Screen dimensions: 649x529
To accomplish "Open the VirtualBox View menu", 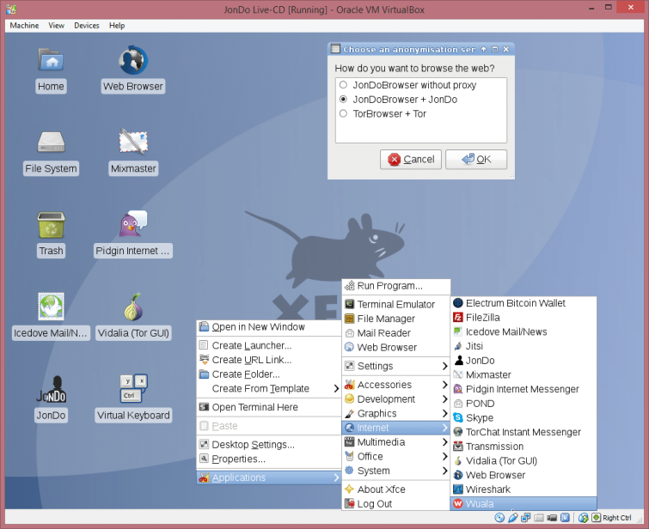I will pos(56,26).
